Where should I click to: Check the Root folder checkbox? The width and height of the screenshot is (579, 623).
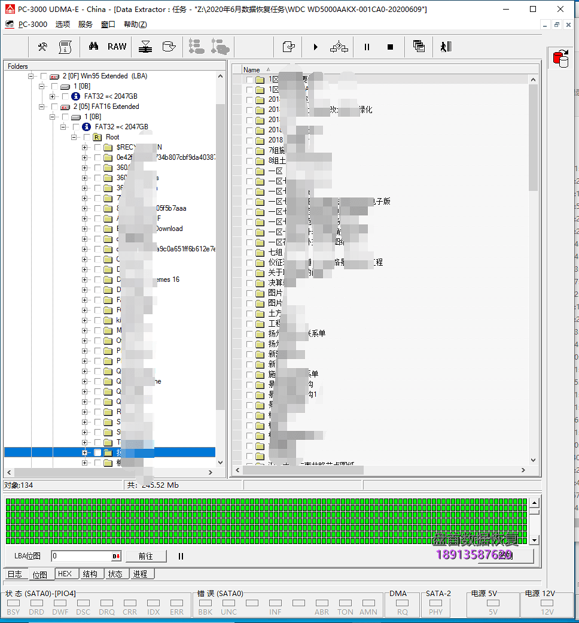(x=87, y=137)
